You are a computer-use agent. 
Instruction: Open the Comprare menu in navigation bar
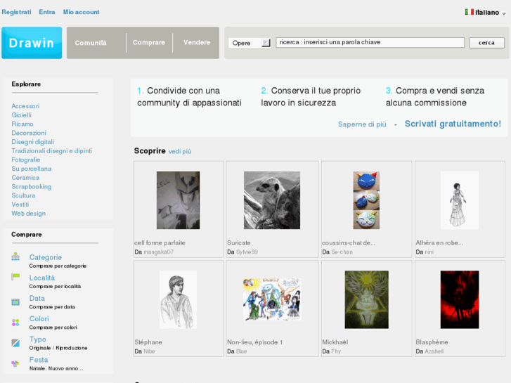point(149,42)
